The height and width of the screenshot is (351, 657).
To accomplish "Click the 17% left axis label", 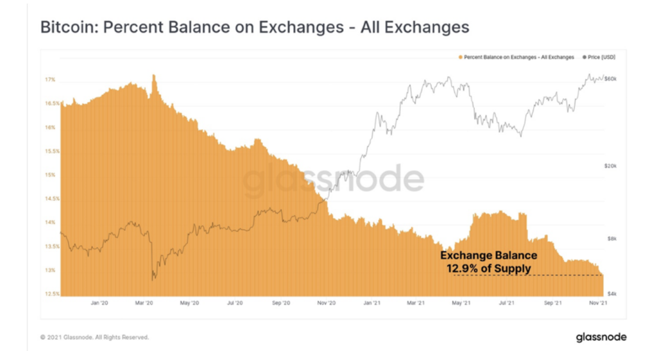I will click(50, 80).
